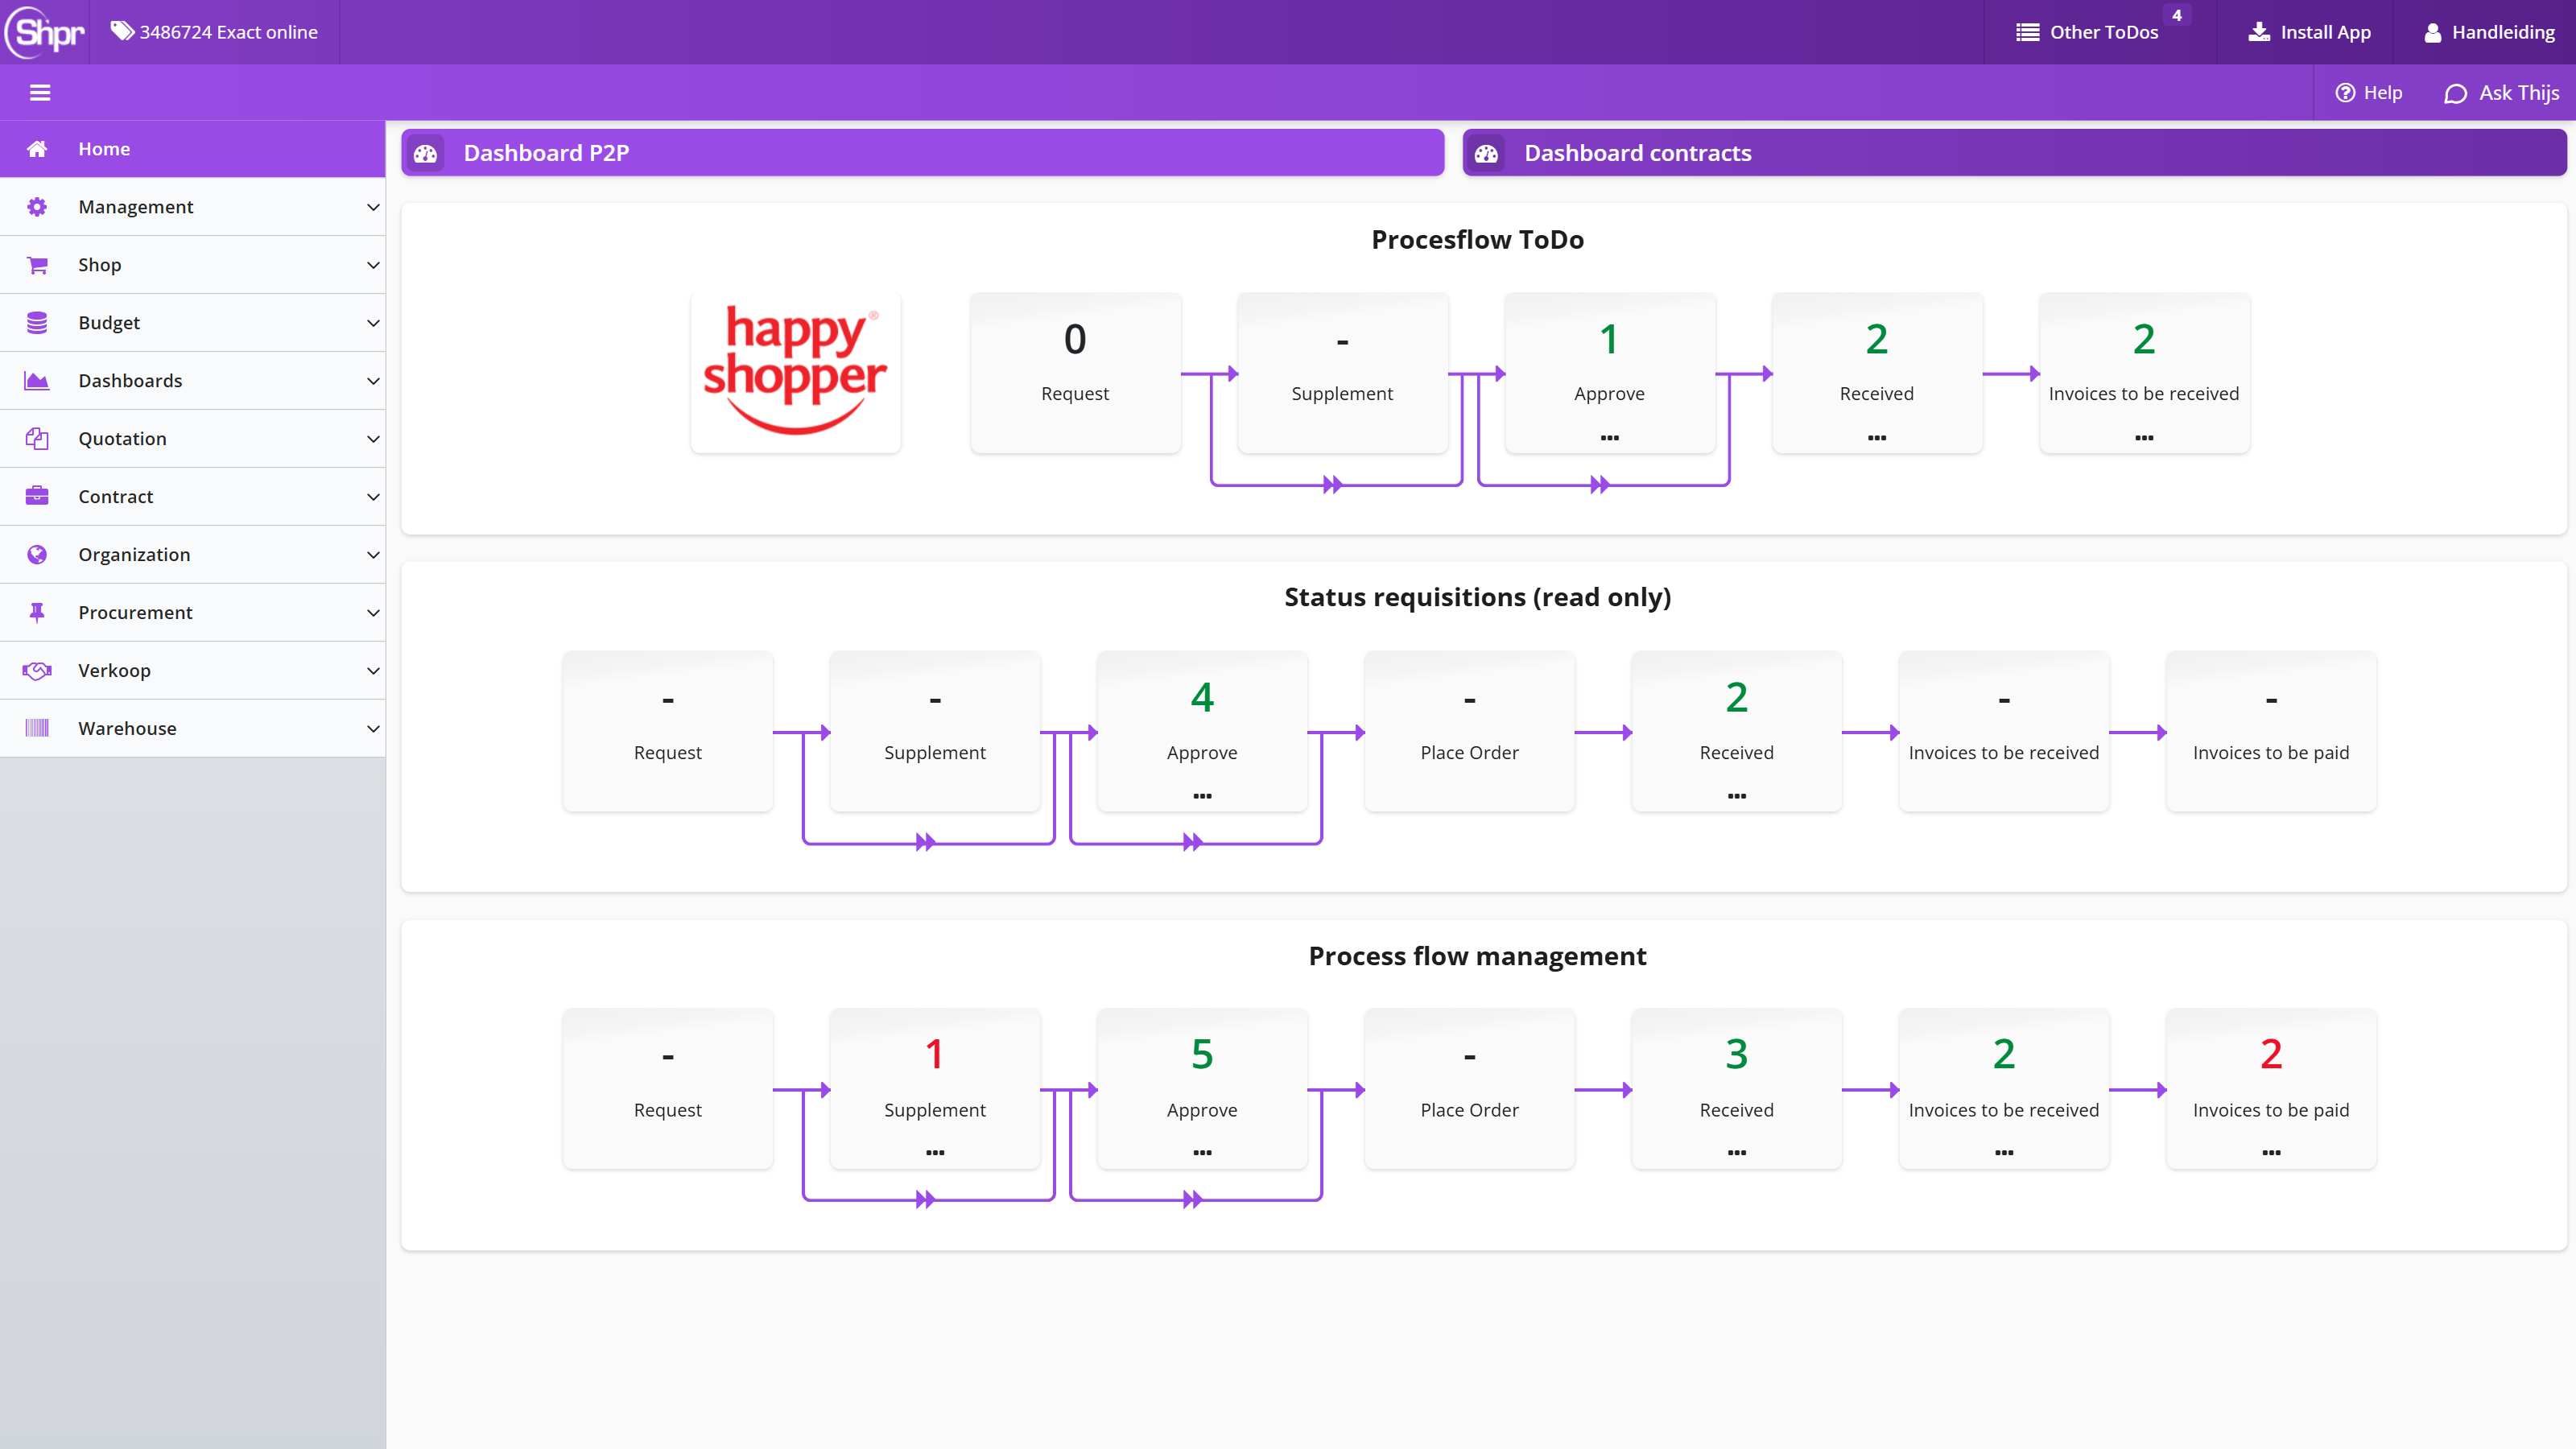Click the Organization globe icon

pyautogui.click(x=37, y=555)
